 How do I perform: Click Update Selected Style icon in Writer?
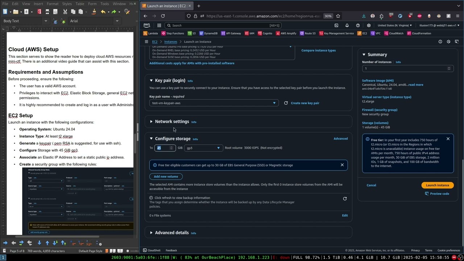55,21
